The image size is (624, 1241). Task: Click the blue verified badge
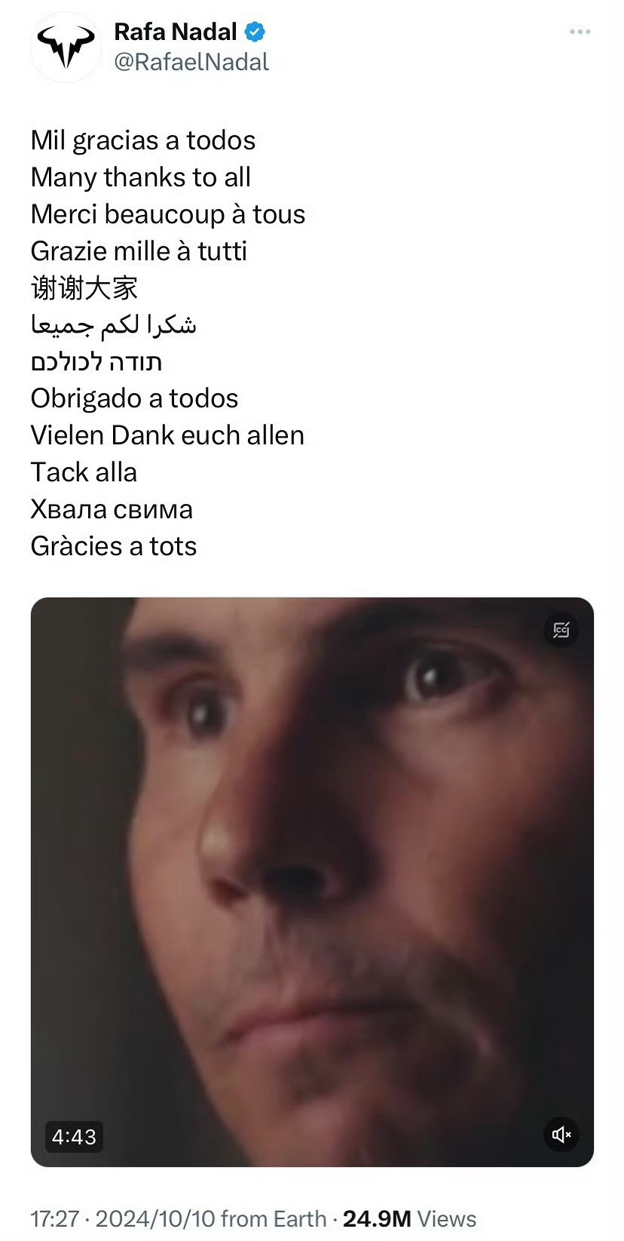255,32
